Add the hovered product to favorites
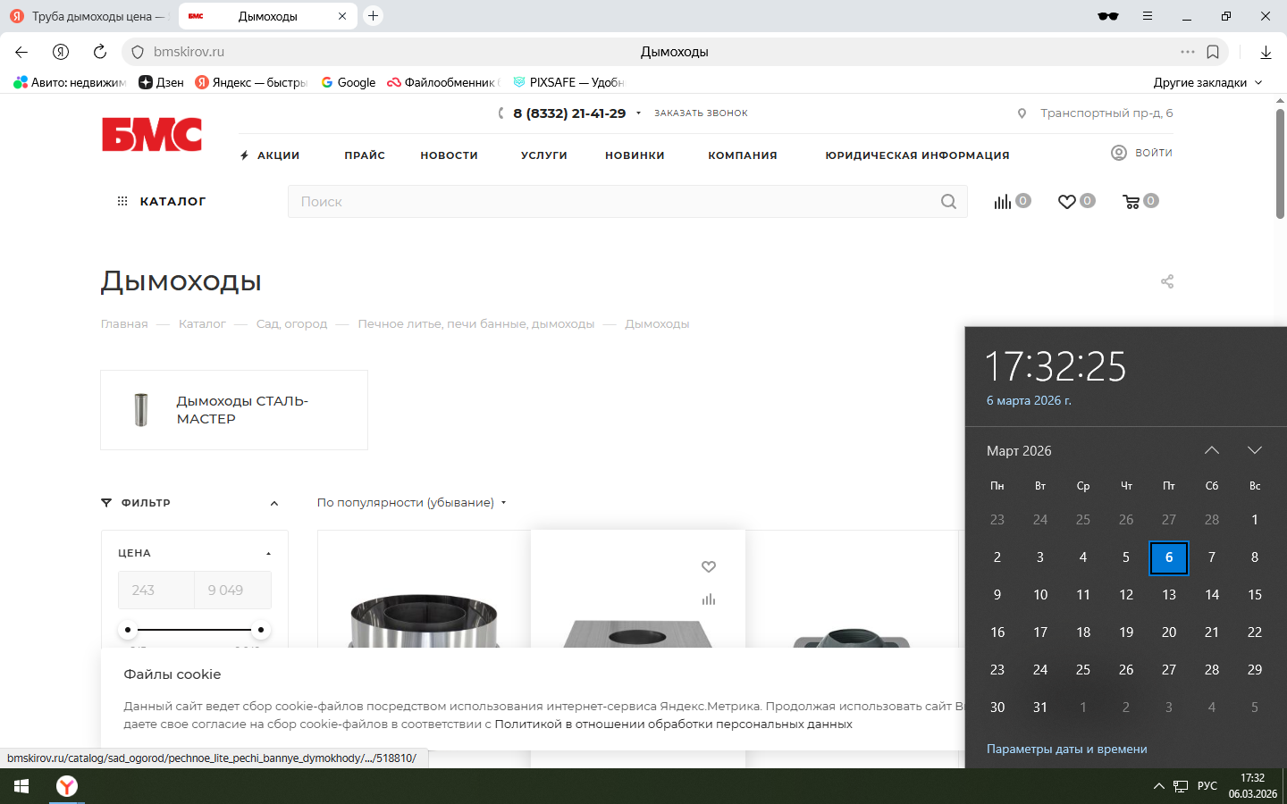 pos(709,566)
